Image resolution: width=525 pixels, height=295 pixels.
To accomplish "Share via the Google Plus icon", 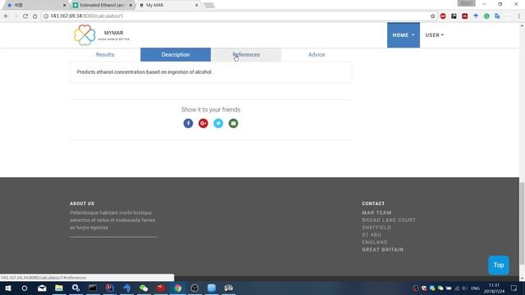I will [x=203, y=124].
